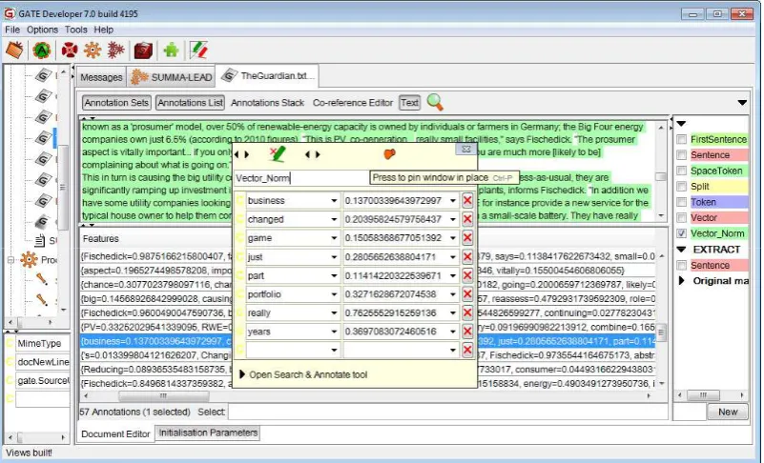Remove the 'really' feature row
The height and width of the screenshot is (463, 764).
pos(467,312)
